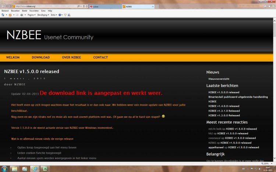Open the CONTACT navigation item
Image resolution: width=276 pixels, height=172 pixels.
(100, 57)
